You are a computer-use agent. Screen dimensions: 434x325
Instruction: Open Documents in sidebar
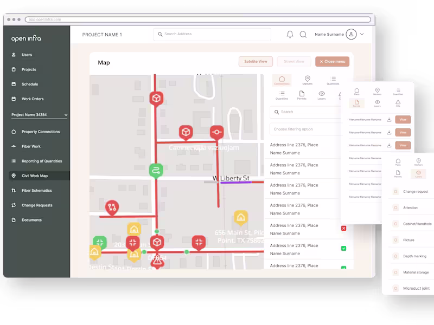point(31,220)
